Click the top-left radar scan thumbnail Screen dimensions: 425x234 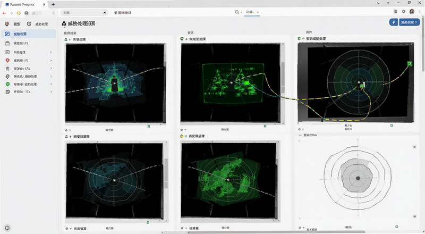pyautogui.click(x=115, y=83)
